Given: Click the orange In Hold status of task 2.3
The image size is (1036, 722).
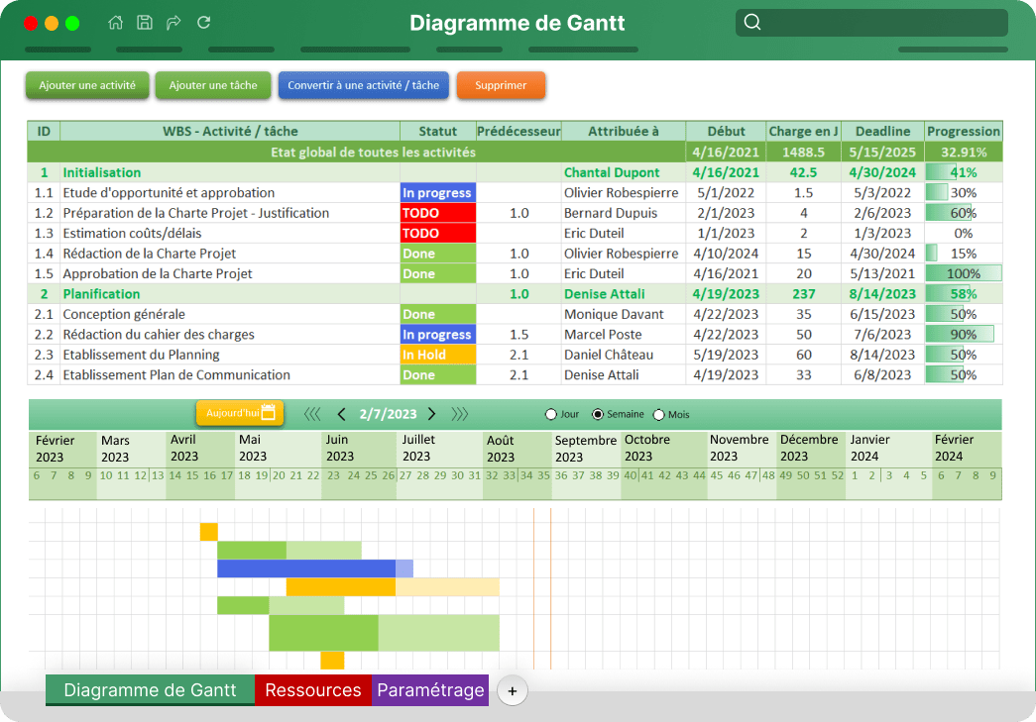Looking at the screenshot, I should click(x=438, y=355).
